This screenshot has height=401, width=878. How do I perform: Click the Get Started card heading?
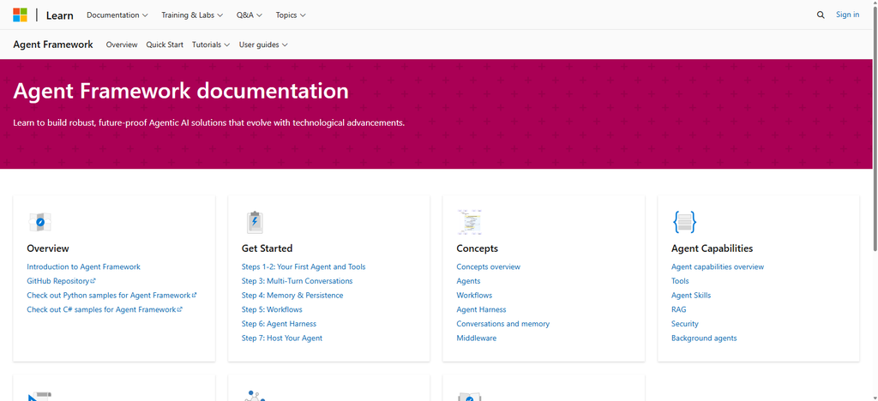(268, 248)
